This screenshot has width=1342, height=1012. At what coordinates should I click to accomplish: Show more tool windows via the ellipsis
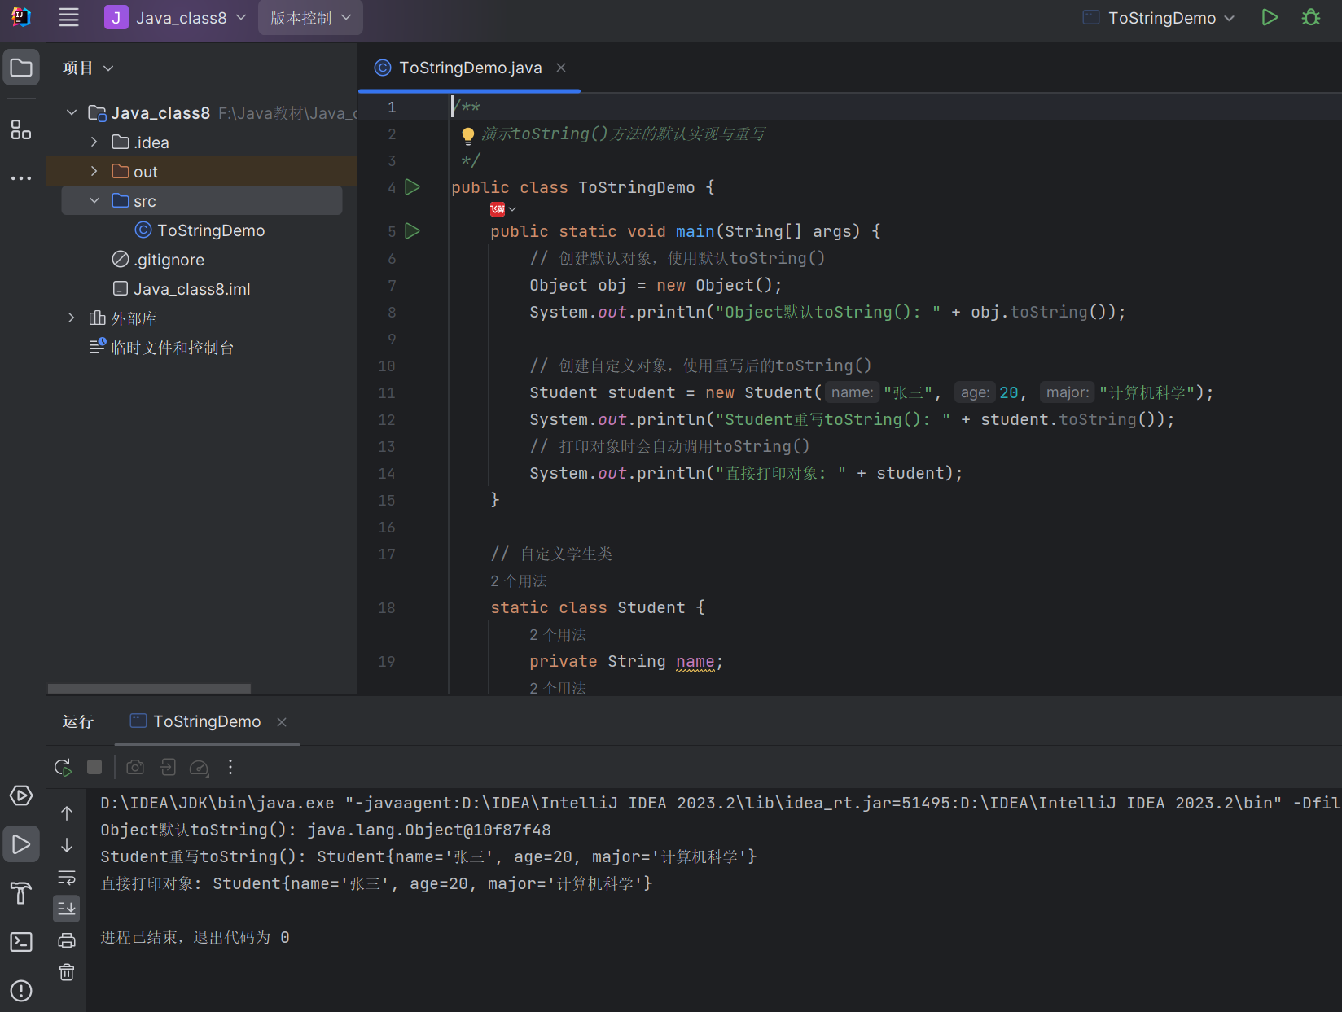[21, 177]
